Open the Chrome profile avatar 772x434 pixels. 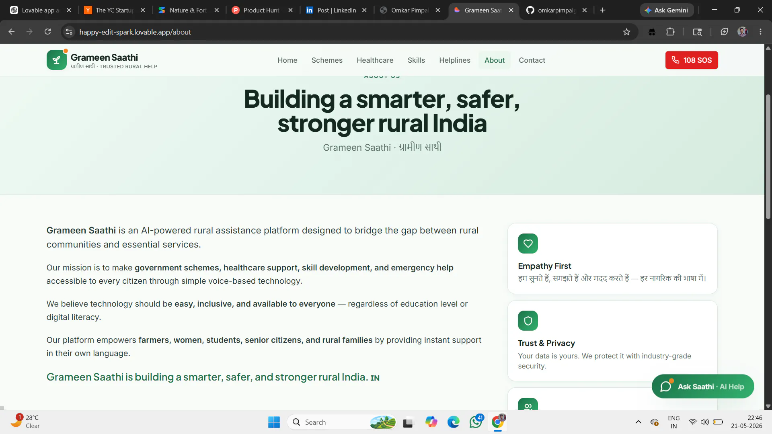click(742, 32)
